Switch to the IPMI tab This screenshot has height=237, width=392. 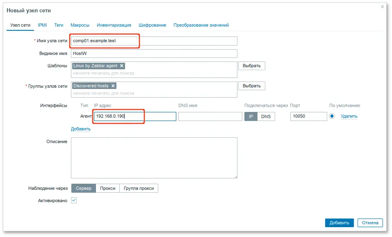(42, 25)
